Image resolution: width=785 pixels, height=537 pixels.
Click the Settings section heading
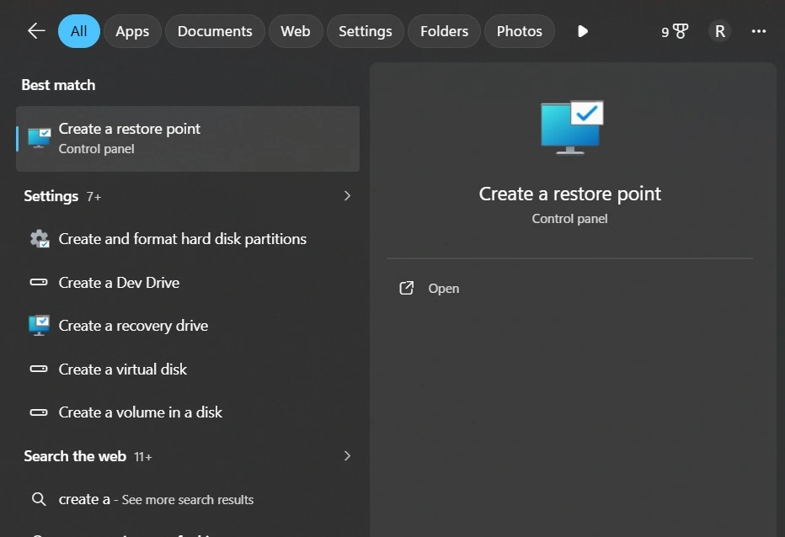[51, 196]
